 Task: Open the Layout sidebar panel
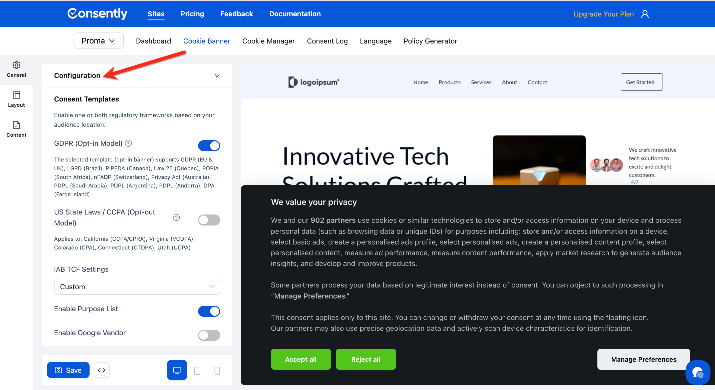pyautogui.click(x=16, y=99)
